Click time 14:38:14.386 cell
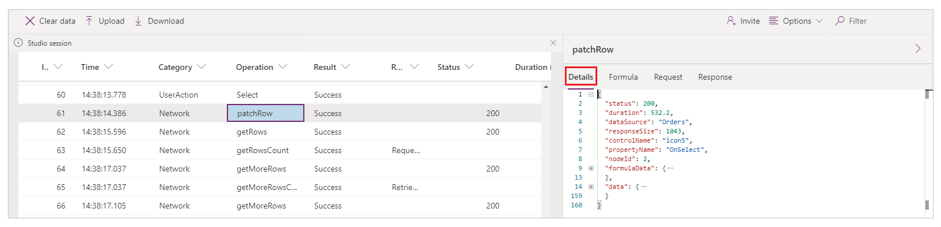941x227 pixels. [x=104, y=113]
